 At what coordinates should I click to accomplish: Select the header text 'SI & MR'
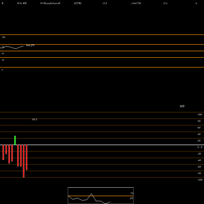[x=22, y=3]
